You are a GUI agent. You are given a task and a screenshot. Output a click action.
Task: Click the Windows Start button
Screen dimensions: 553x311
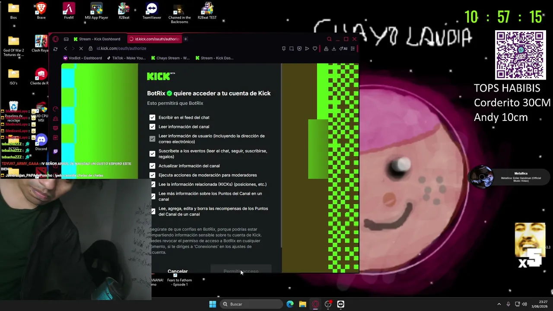click(213, 304)
